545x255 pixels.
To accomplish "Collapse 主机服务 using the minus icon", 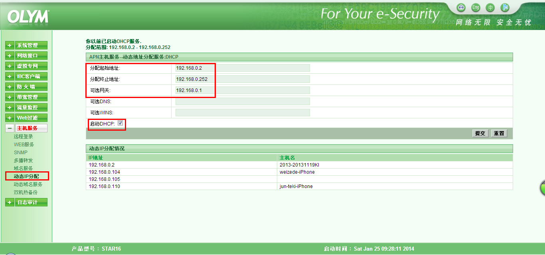I will tap(10, 128).
